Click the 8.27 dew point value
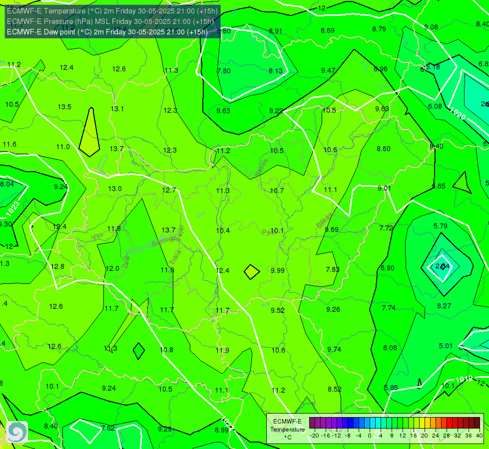This screenshot has width=489, height=449. pyautogui.click(x=444, y=306)
